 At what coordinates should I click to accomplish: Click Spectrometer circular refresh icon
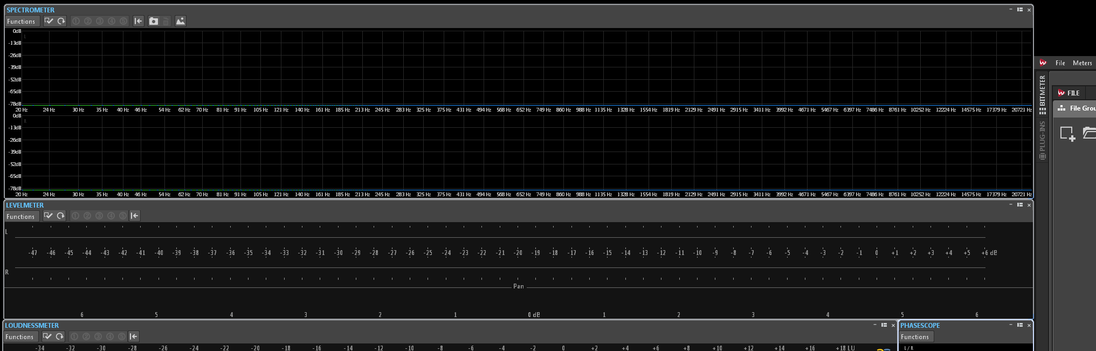[61, 21]
